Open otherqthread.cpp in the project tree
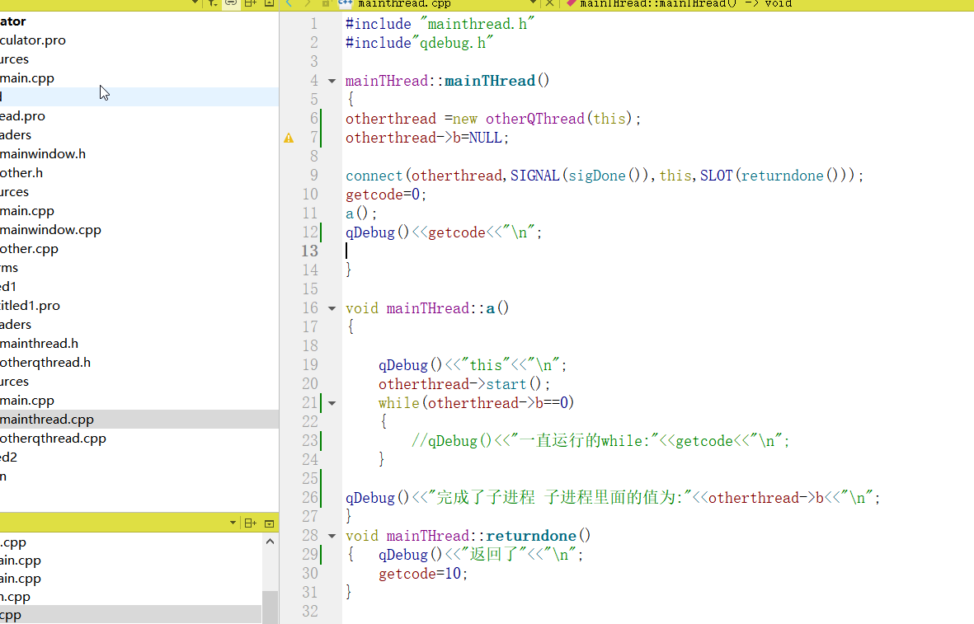 tap(53, 439)
